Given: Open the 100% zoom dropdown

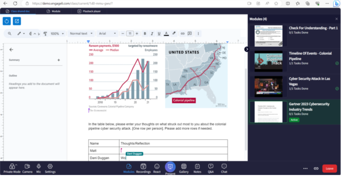Looking at the screenshot, I should click(x=57, y=33).
